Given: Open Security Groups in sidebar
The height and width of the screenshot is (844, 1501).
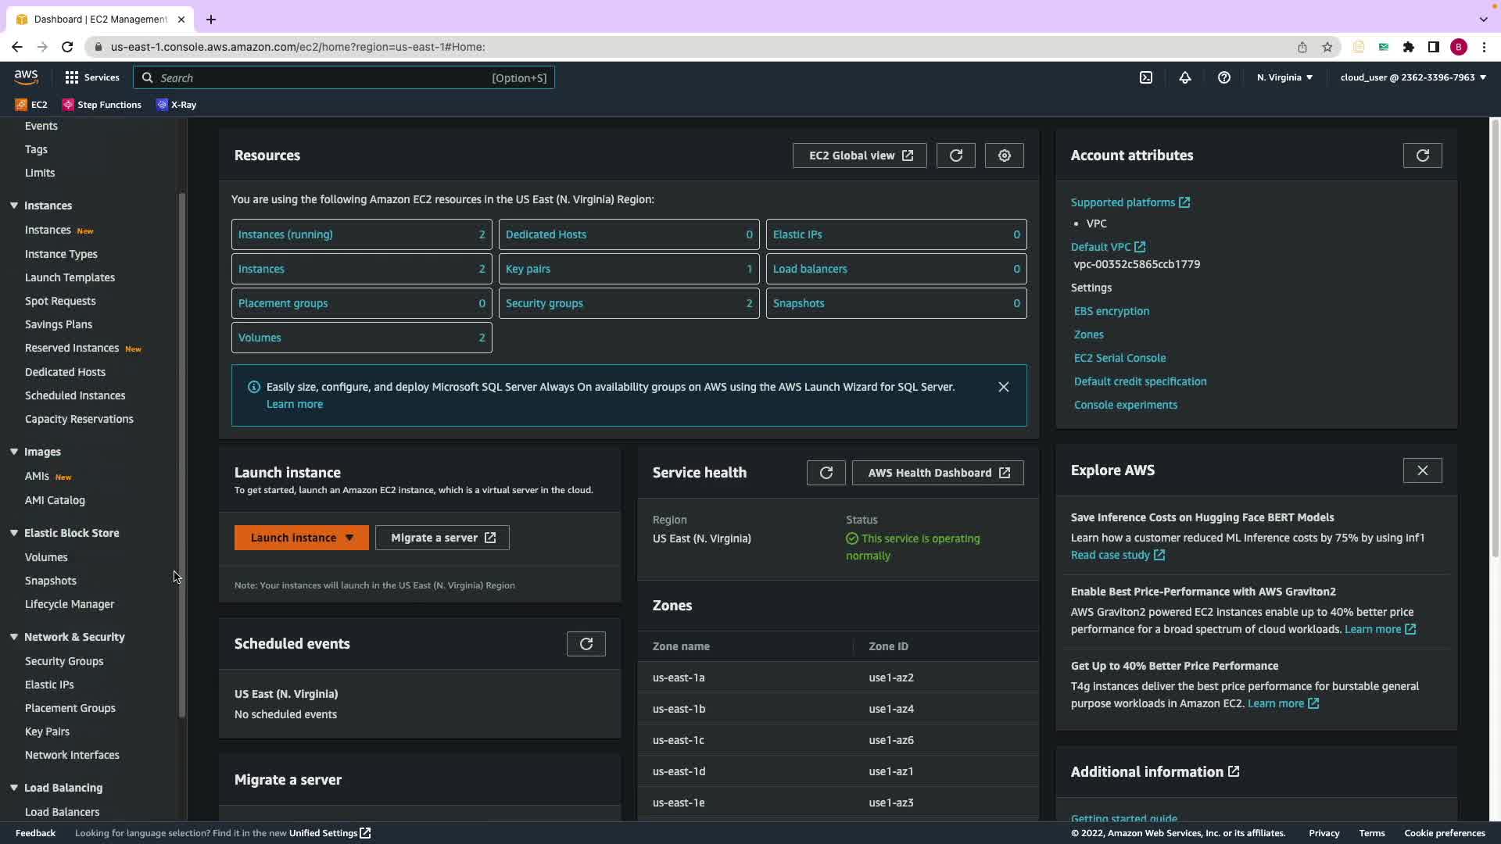Looking at the screenshot, I should (x=64, y=661).
